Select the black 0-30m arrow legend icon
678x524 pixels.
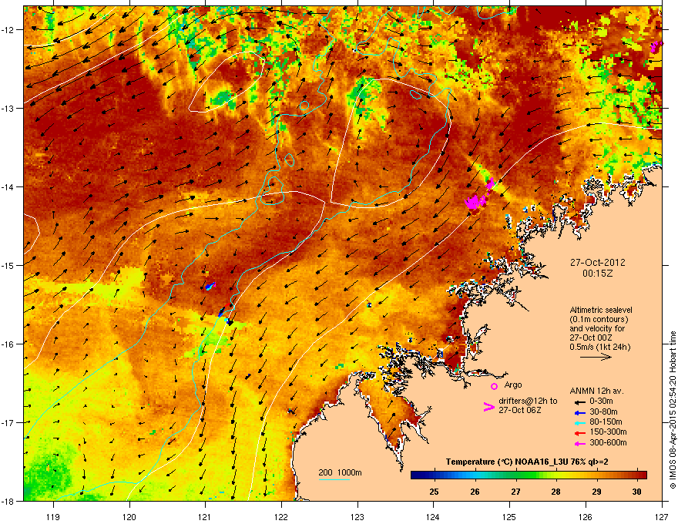point(579,401)
